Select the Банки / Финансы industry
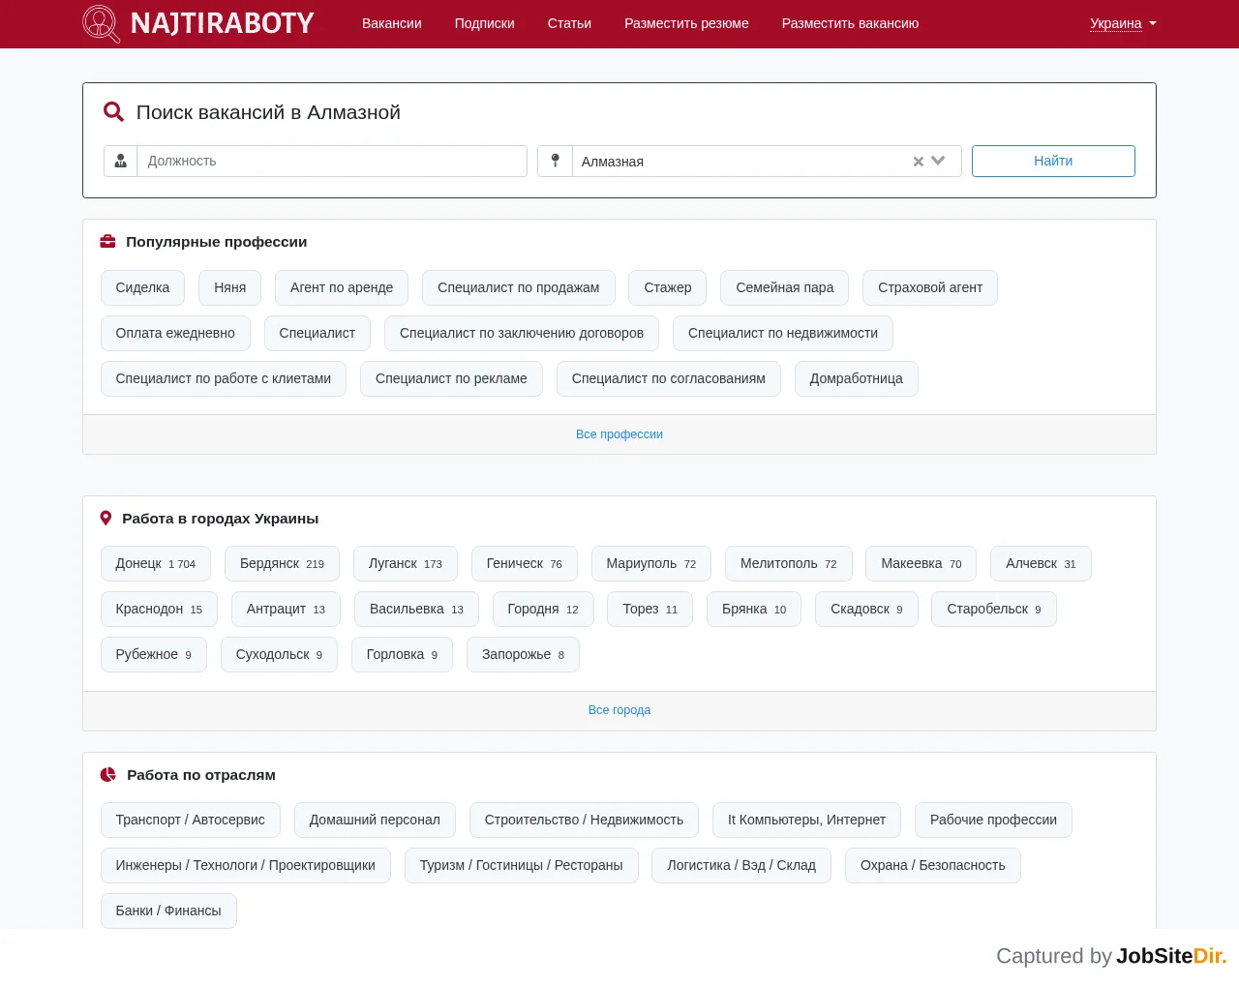1239x985 pixels. pos(168,910)
